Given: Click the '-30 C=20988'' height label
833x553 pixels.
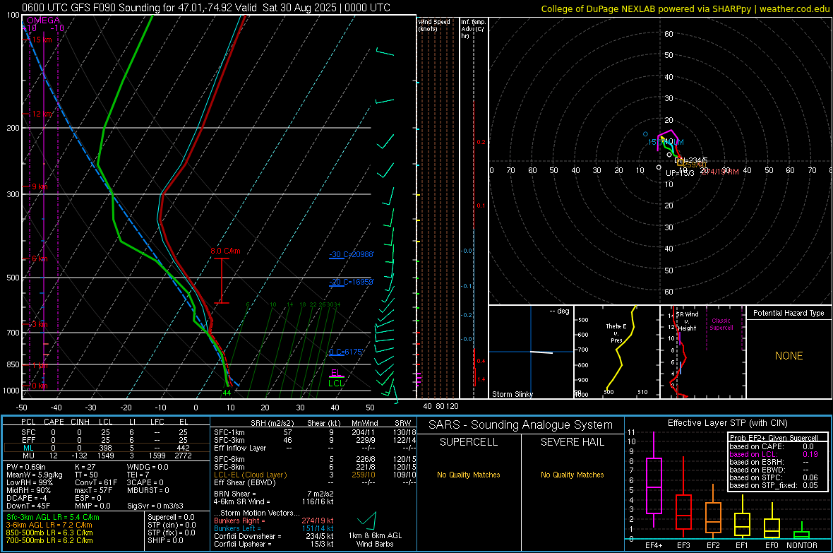Looking at the screenshot, I should coord(351,255).
